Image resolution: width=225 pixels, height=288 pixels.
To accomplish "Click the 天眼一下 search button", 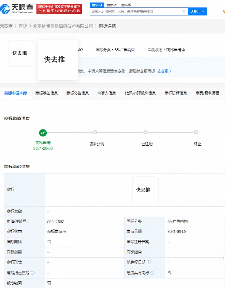I will (x=197, y=11).
